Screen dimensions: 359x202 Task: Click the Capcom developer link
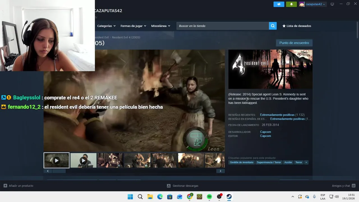(x=265, y=132)
